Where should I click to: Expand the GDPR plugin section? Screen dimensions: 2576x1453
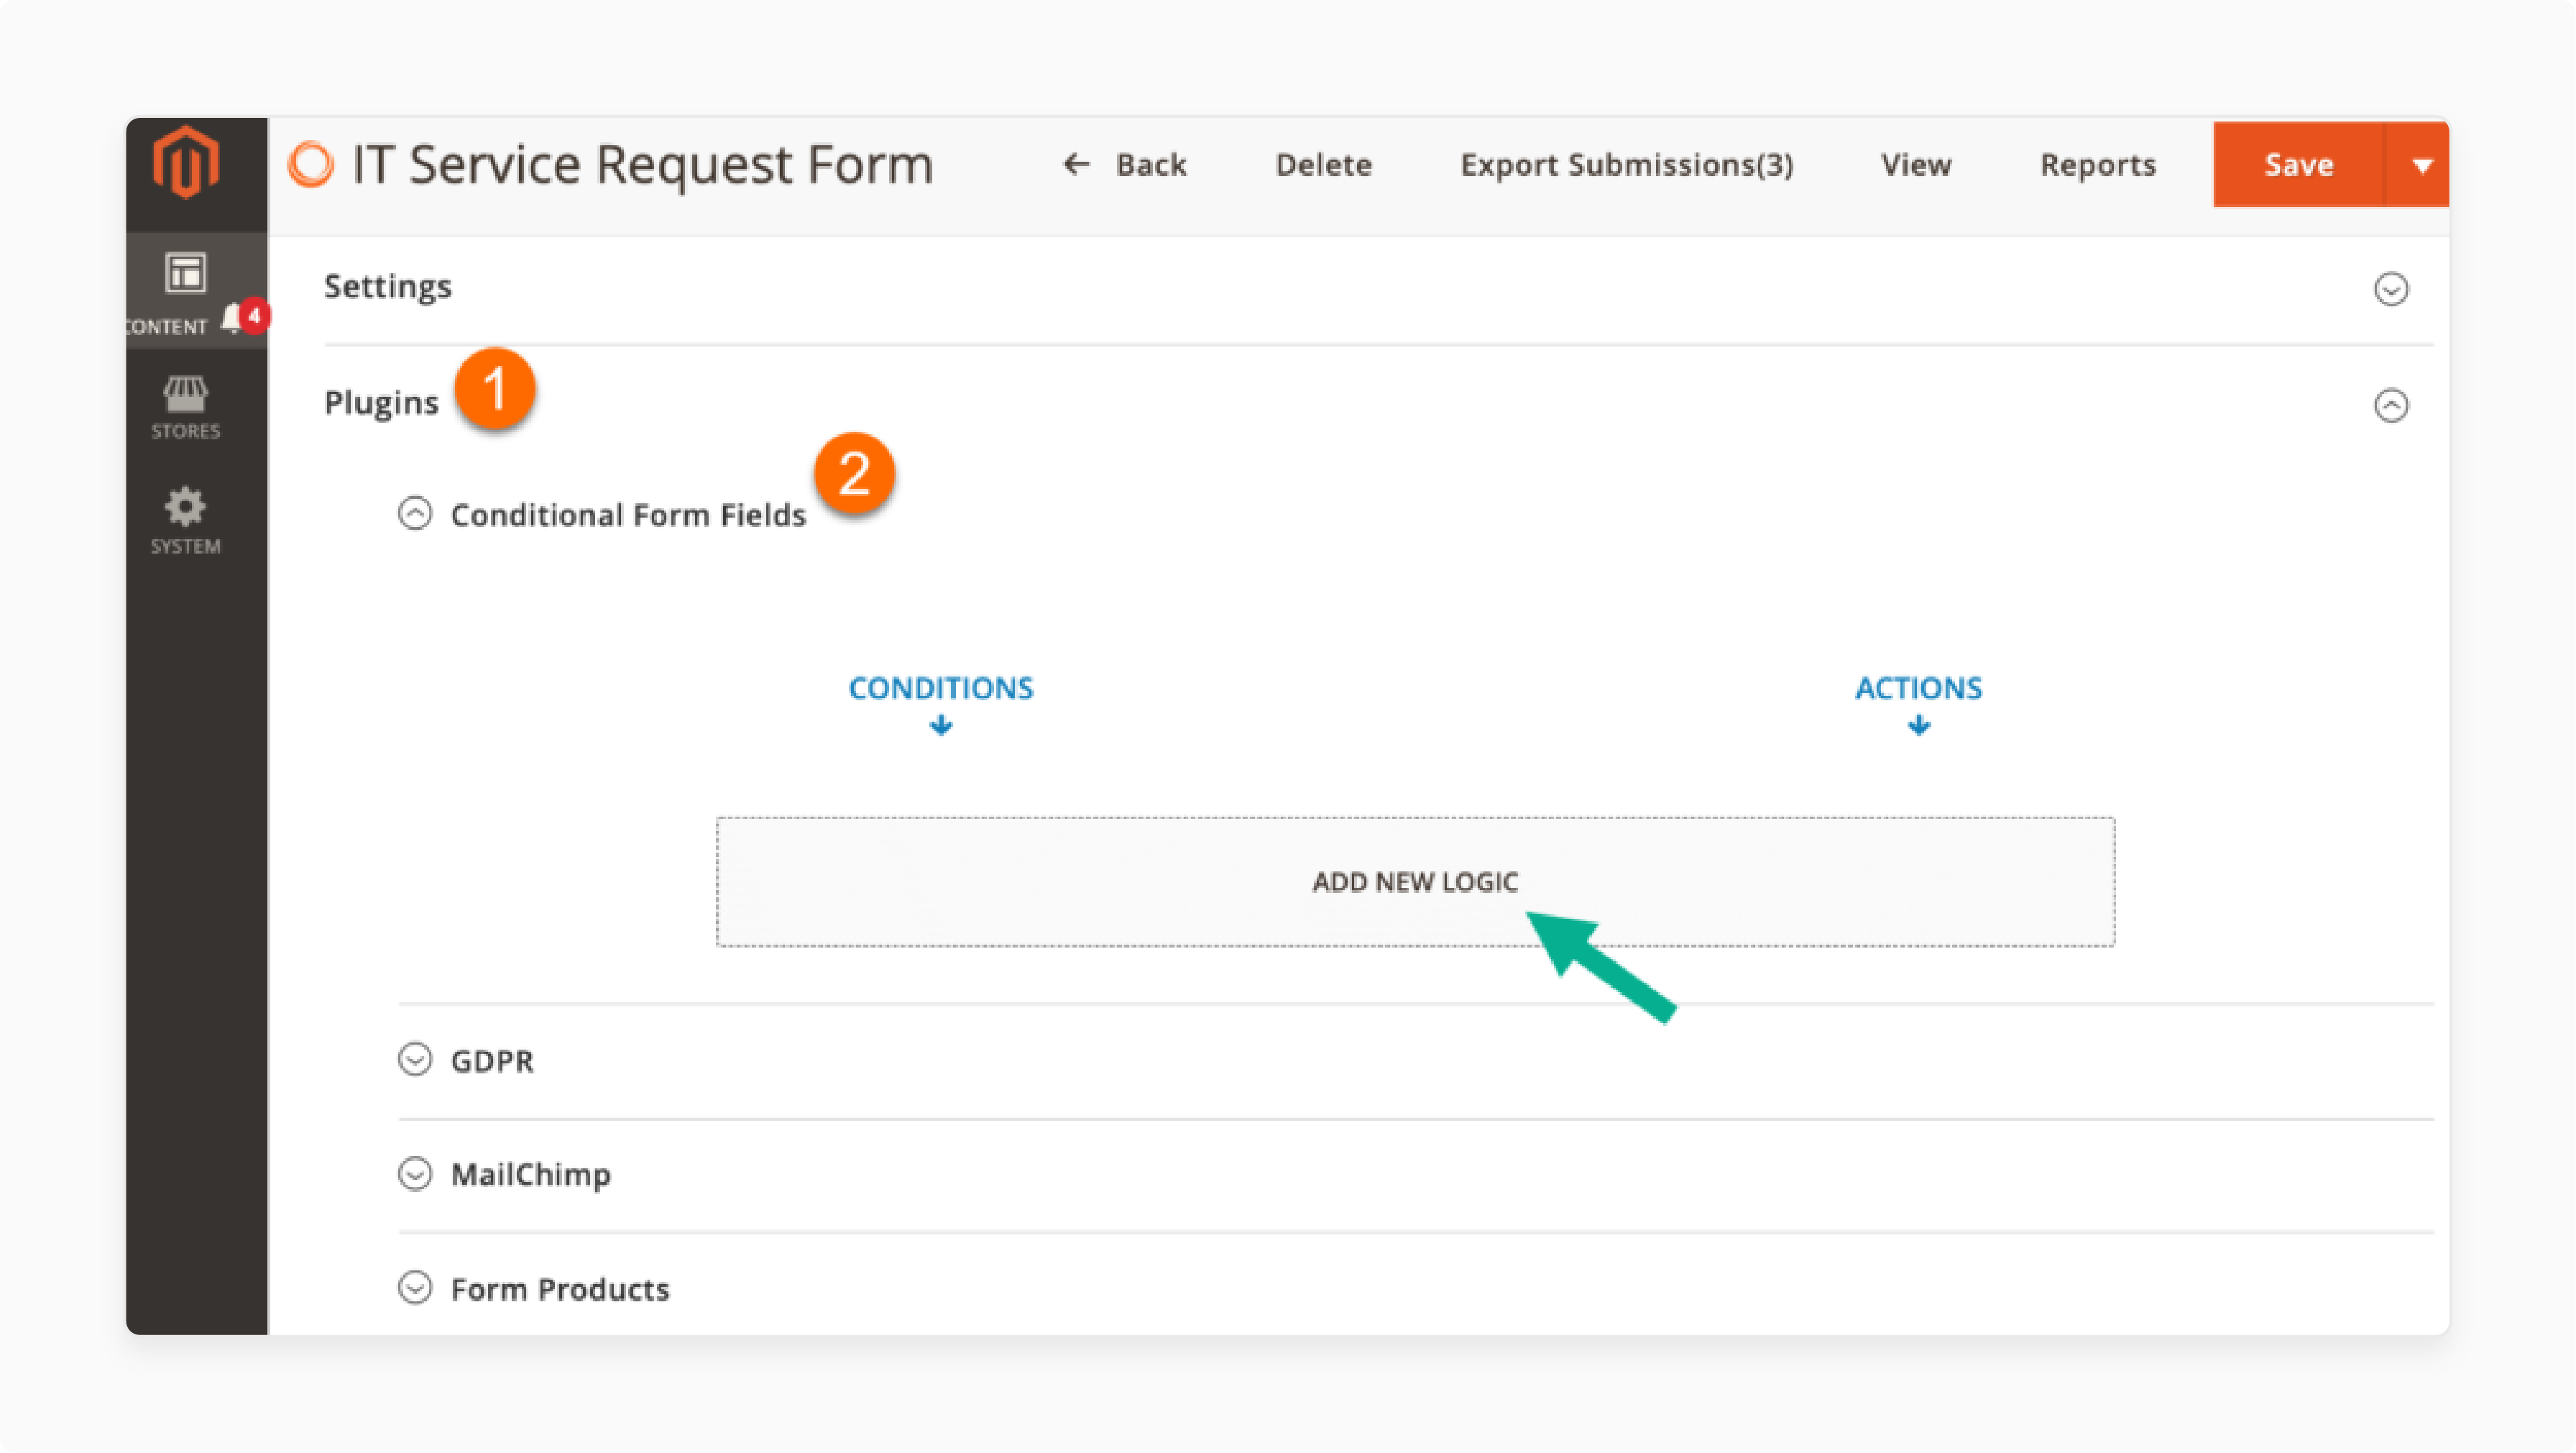[x=415, y=1059]
